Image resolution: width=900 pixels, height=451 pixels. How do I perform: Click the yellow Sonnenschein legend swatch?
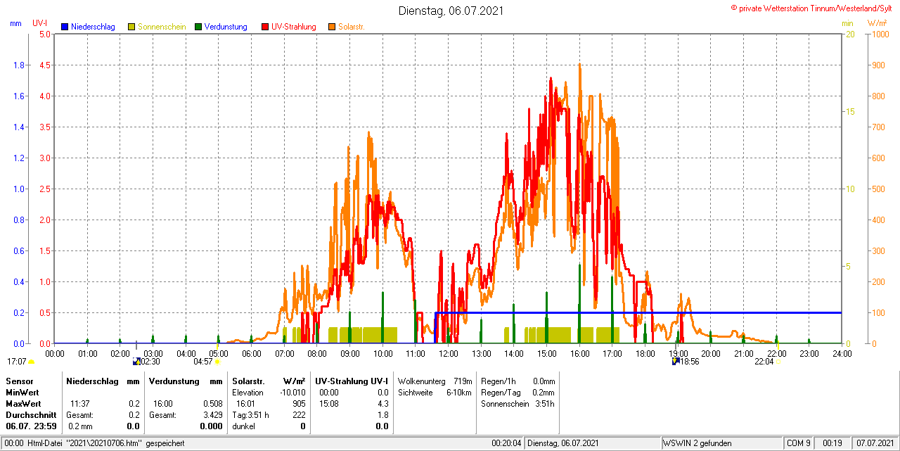pyautogui.click(x=131, y=27)
